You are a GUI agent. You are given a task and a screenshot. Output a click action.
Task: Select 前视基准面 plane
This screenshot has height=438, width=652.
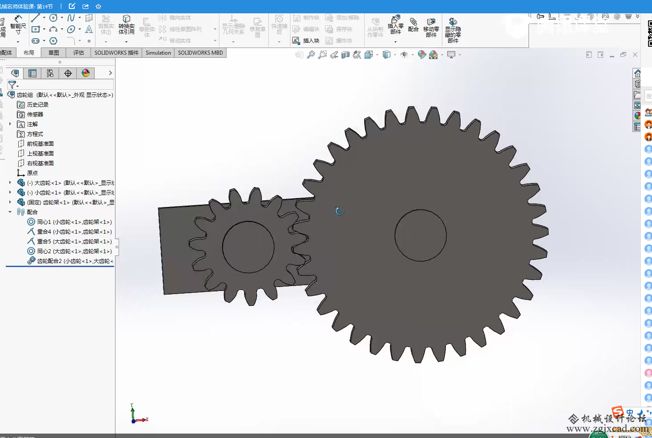(x=40, y=144)
